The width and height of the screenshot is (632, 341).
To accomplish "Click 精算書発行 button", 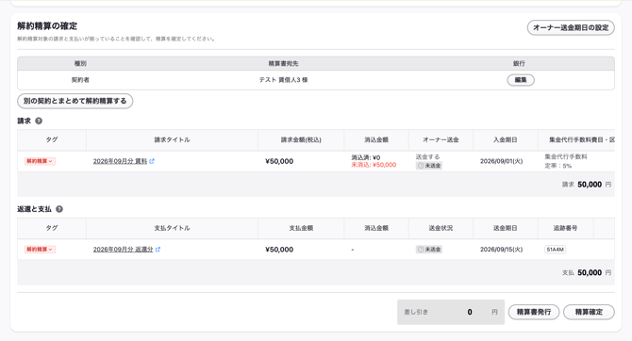I will click(x=534, y=312).
